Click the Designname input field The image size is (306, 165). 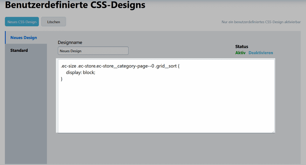click(93, 51)
